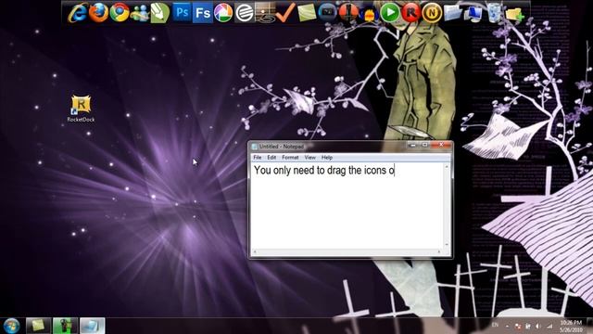Select the RocketDock desktop shortcut
Viewport: 593px width, 334px height.
tap(81, 109)
